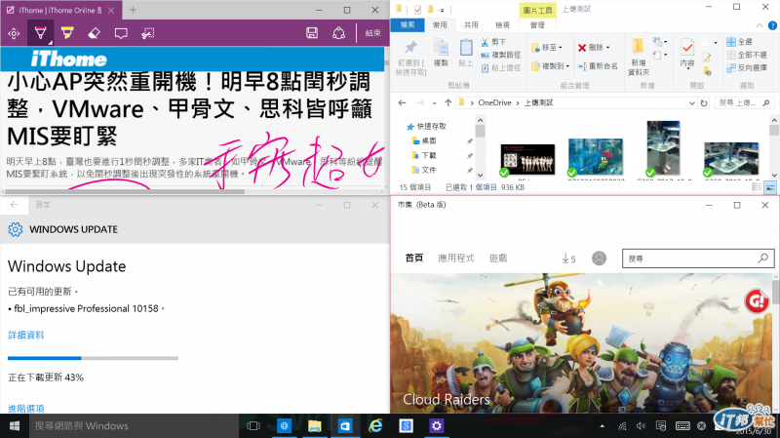Open the 管理 picture tools tab
This screenshot has width=780, height=438.
537,25
